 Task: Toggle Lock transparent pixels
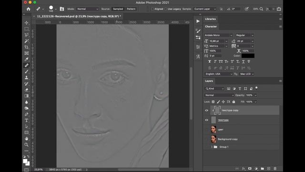(213, 102)
